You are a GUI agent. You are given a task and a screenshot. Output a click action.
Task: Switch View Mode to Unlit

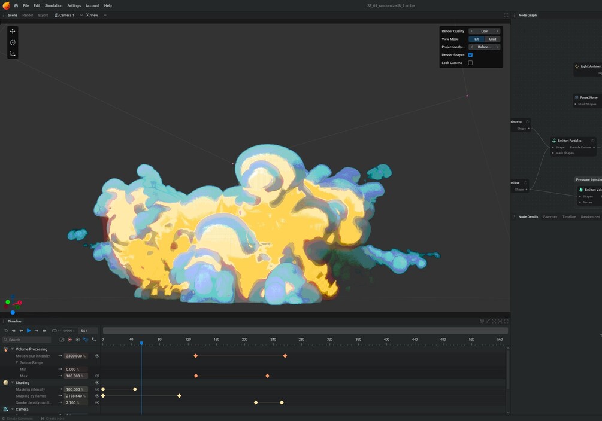(x=492, y=39)
